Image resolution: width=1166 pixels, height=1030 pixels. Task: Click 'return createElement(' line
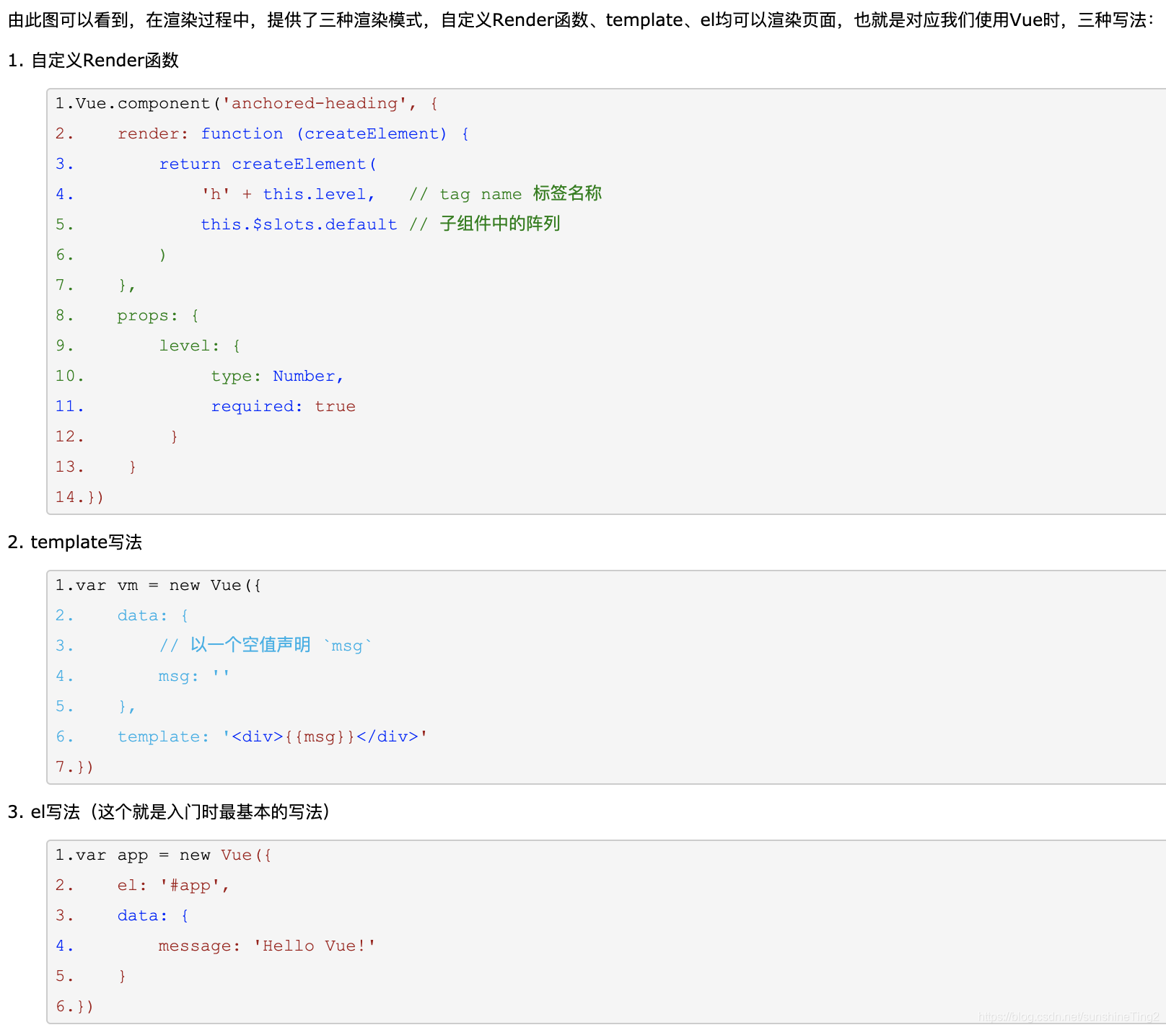pos(268,164)
